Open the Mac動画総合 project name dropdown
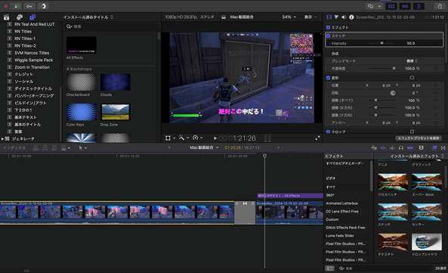Screen dimensions: 448x273 pyautogui.click(x=204, y=147)
